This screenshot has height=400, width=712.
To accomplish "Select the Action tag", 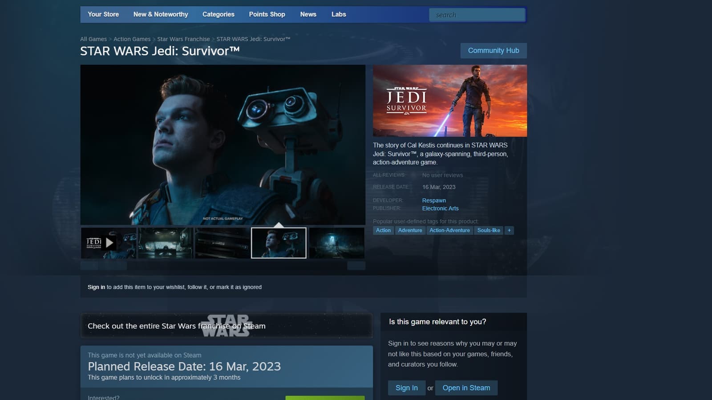I will pyautogui.click(x=383, y=230).
